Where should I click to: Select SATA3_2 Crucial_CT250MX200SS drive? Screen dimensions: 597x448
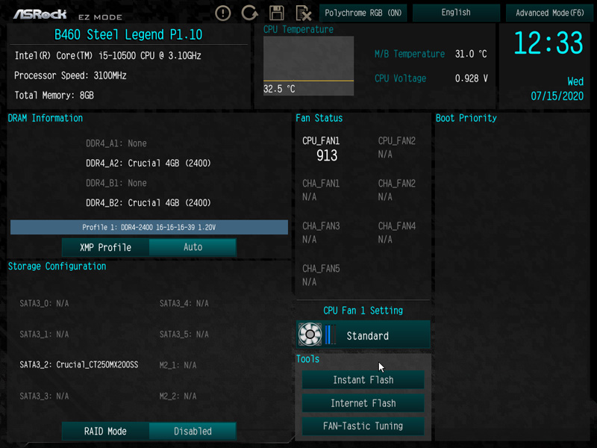79,365
